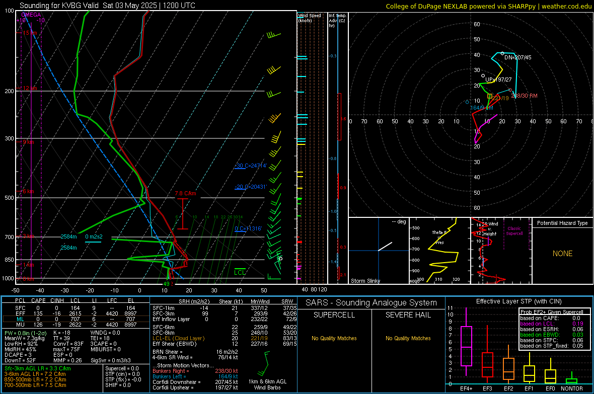Select the highlighted 'ML' parcel row
This screenshot has width=594, height=394.
pyautogui.click(x=76, y=319)
